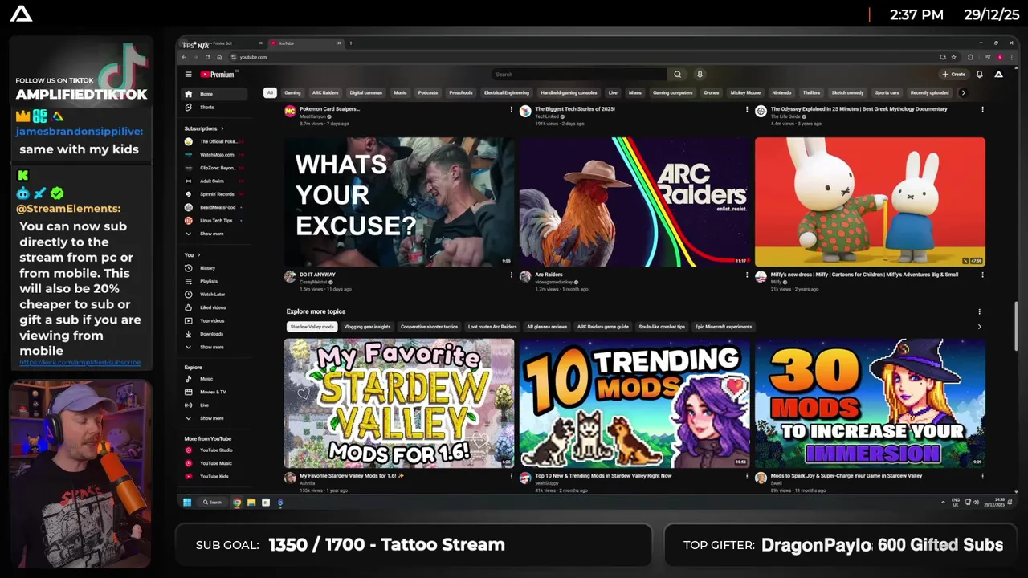
Task: Select the Nintendo filter chip
Action: (x=781, y=92)
